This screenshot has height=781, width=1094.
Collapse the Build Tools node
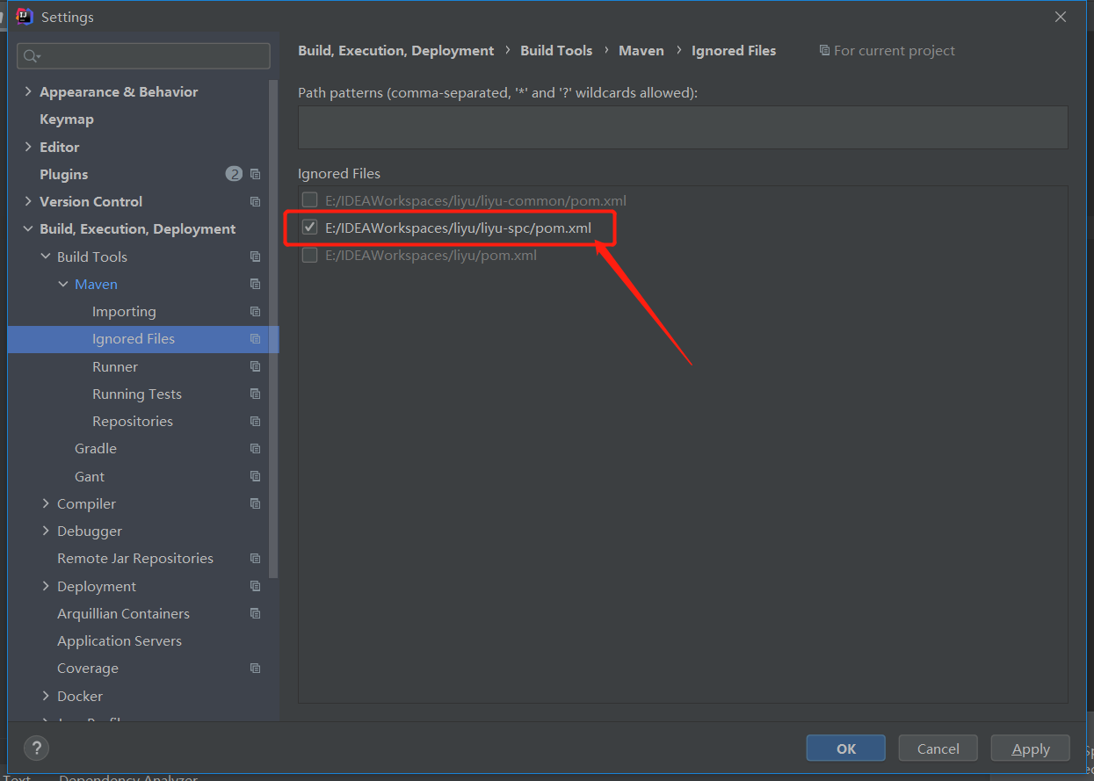[46, 257]
